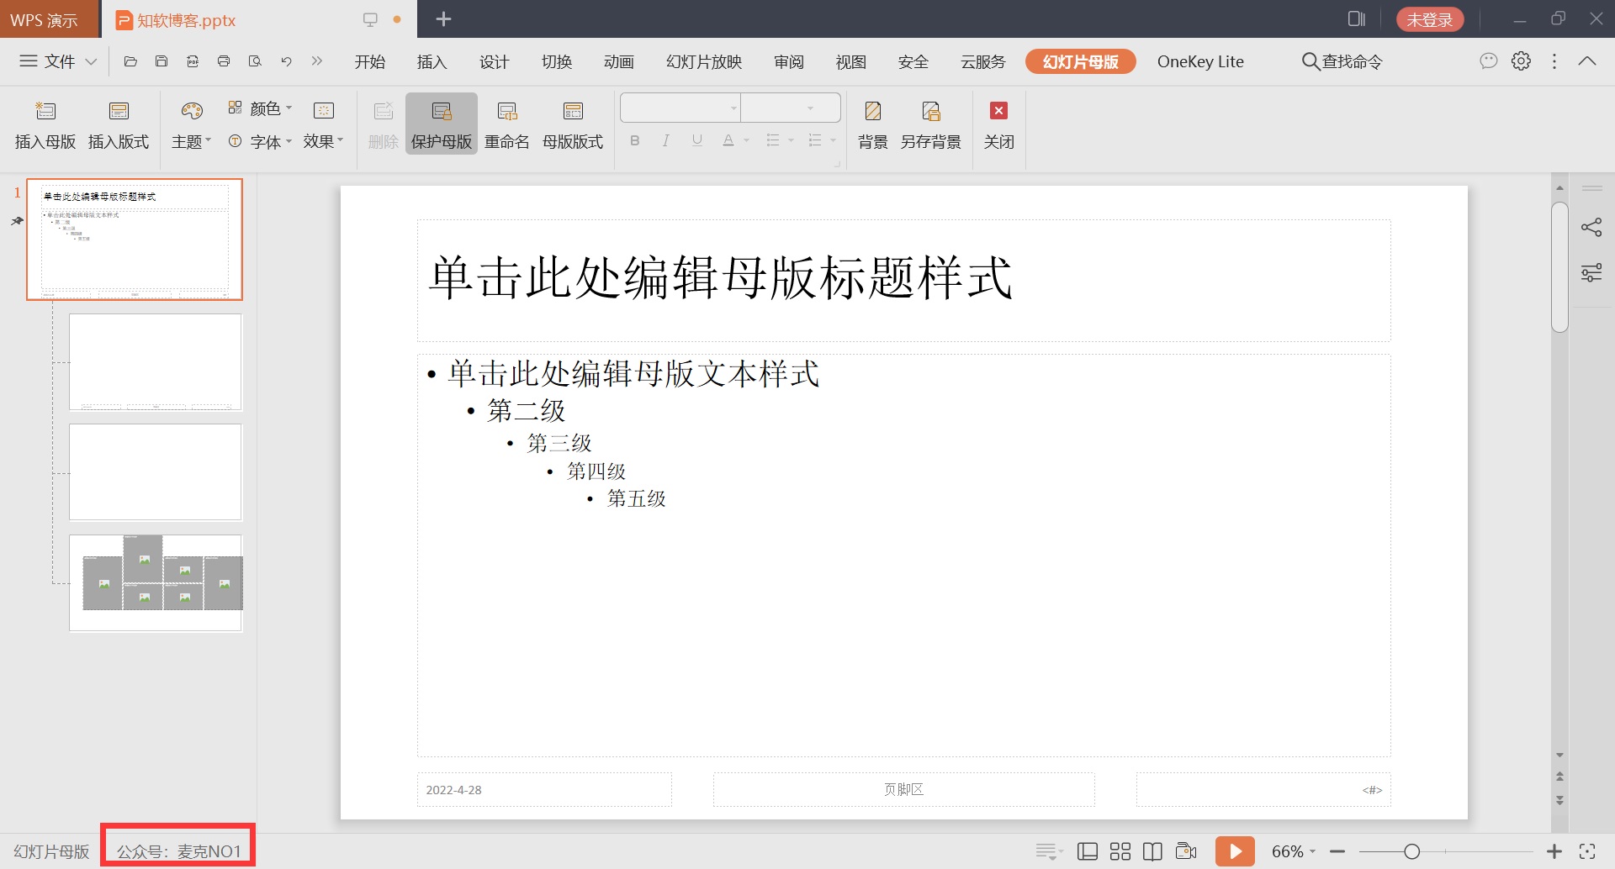Switch to the 插入 tab

click(x=432, y=61)
